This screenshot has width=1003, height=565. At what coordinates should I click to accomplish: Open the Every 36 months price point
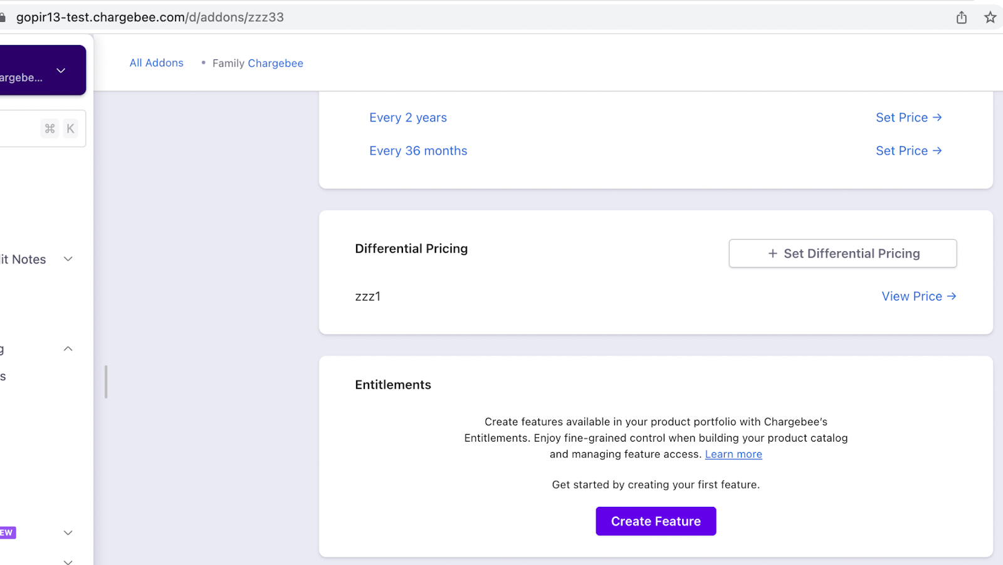point(418,151)
